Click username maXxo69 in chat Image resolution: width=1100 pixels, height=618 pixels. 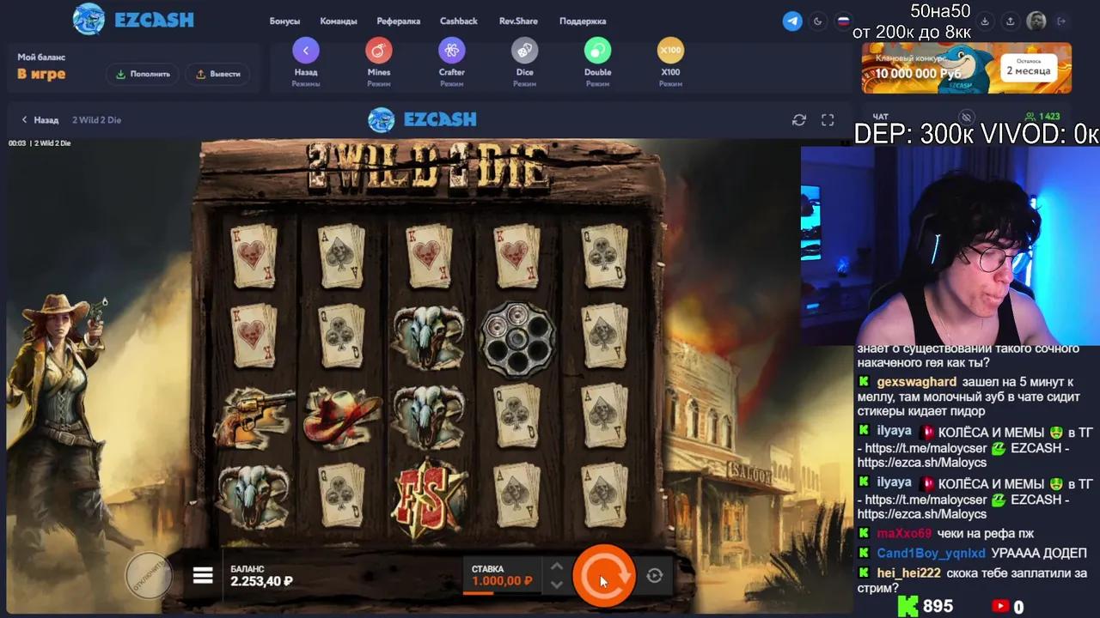point(904,534)
